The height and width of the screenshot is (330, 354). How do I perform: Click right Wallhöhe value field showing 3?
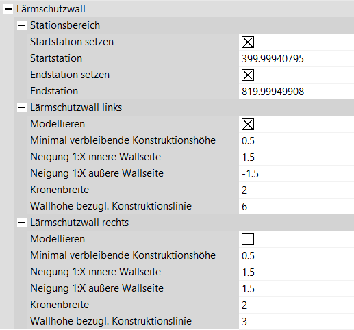[296, 321]
